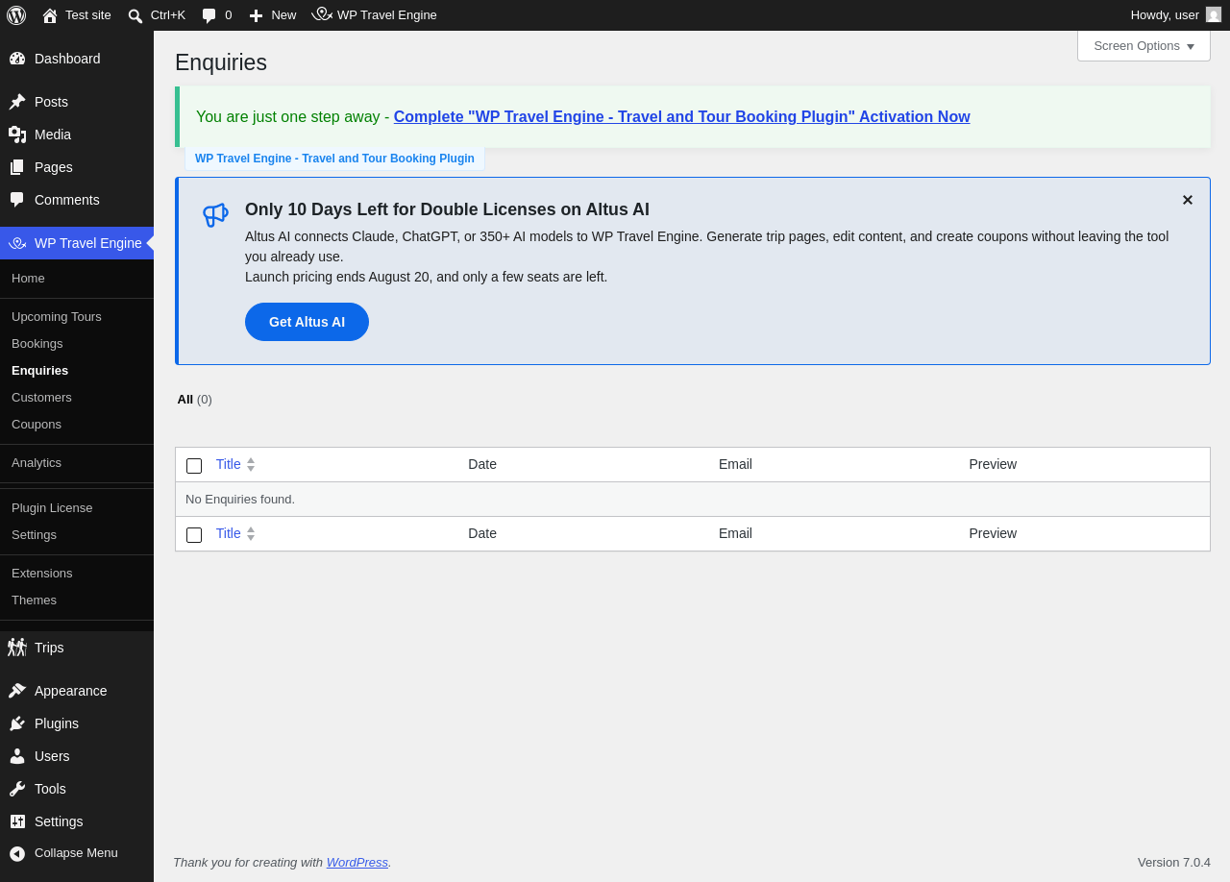1230x882 pixels.
Task: Open Bookings in the sidebar submenu
Action: pos(37,343)
